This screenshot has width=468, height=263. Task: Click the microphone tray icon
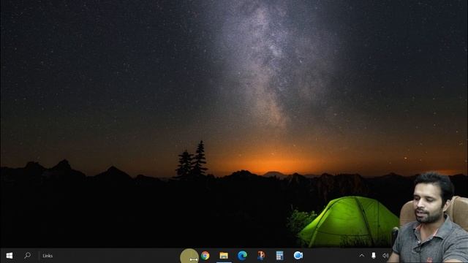pos(374,256)
